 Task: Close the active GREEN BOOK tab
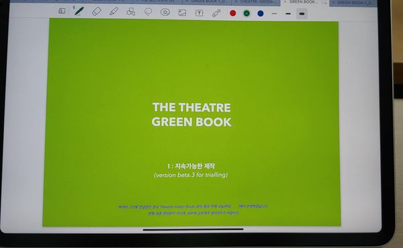click(x=285, y=2)
